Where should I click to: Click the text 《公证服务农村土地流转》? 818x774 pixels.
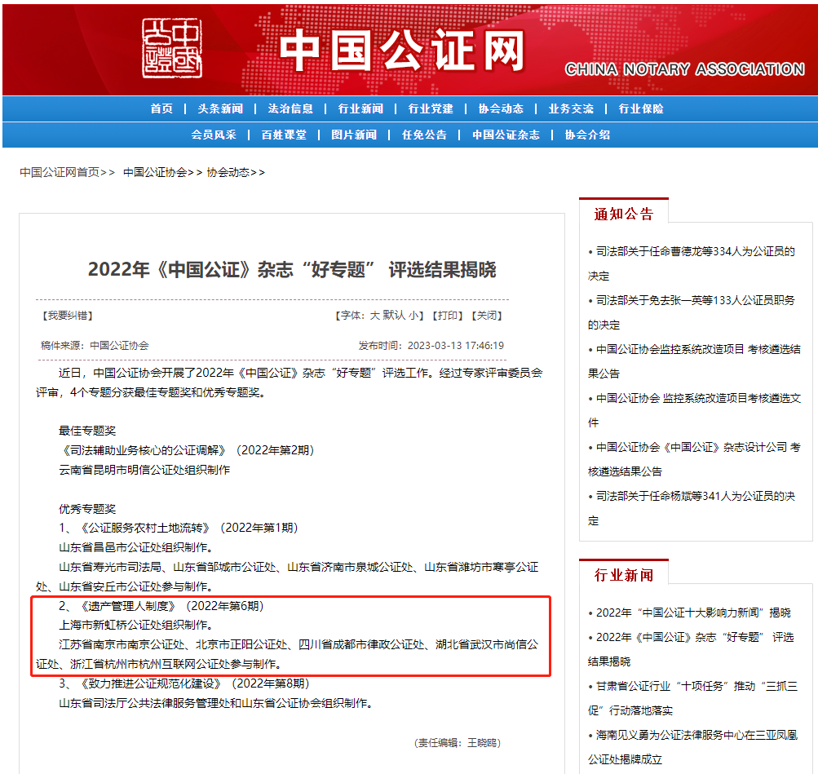tap(145, 528)
